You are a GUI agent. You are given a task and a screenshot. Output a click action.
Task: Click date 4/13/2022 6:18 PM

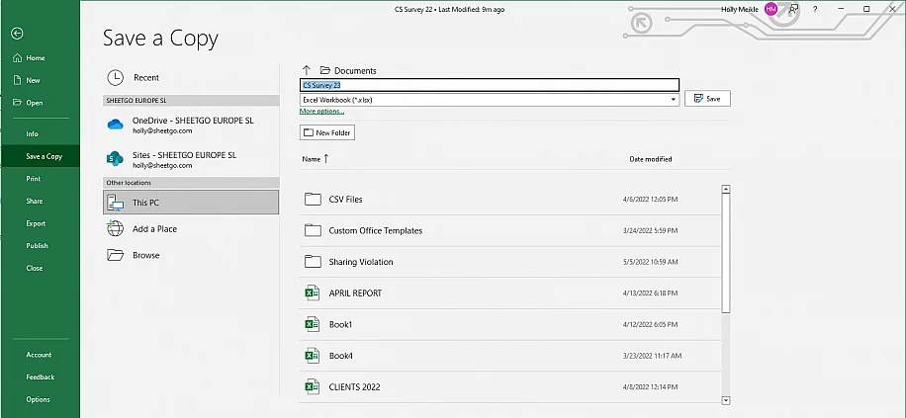(651, 293)
